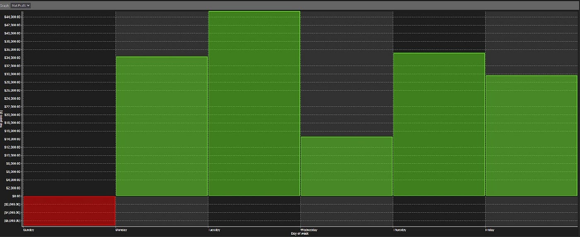Click the $24,000.00 axis value

tap(13, 98)
